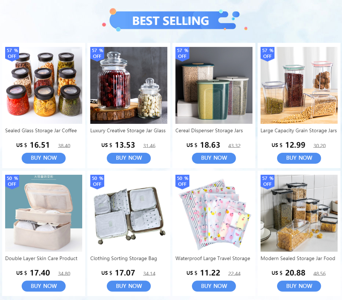The height and width of the screenshot is (300, 342).
Task: Buy the Cereal Dispenser Storage Jars
Action: click(214, 158)
